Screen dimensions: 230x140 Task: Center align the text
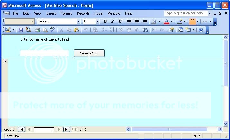tap(137, 21)
